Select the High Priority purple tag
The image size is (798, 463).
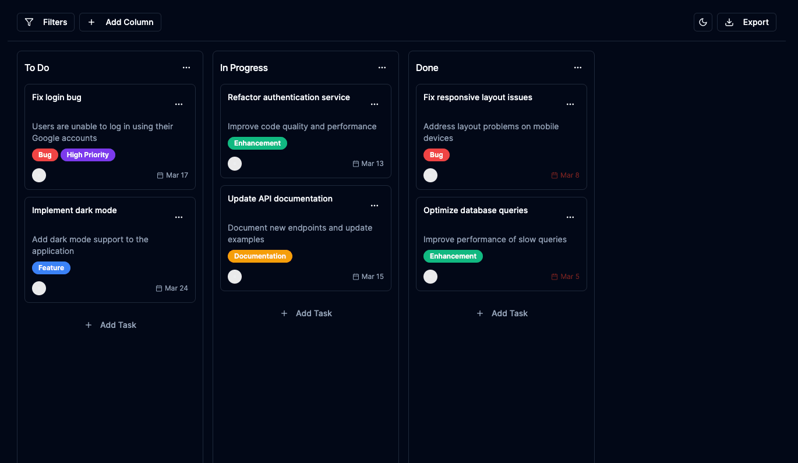(x=88, y=154)
